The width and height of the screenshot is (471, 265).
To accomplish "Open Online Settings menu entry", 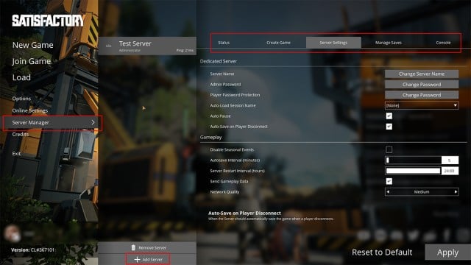I will tap(29, 110).
